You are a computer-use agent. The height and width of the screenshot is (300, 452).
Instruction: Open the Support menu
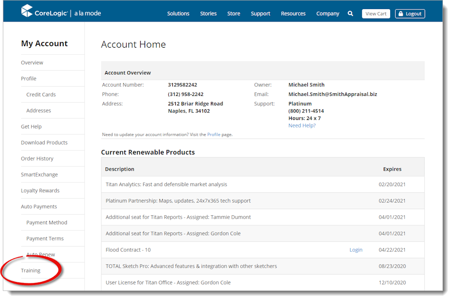tap(260, 14)
